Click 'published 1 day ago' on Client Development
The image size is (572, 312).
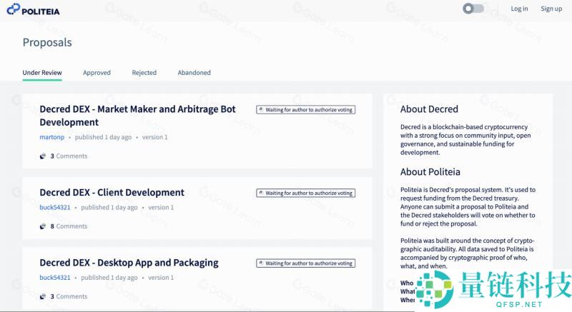tap(109, 208)
